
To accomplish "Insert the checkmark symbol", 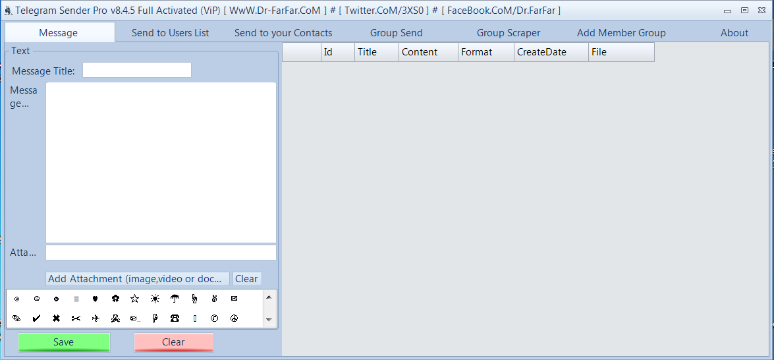I will click(x=36, y=318).
